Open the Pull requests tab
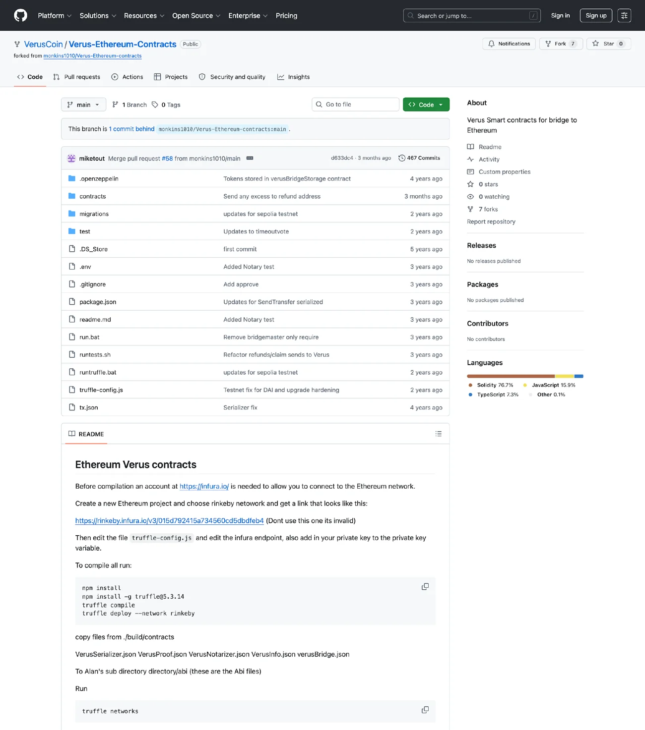Viewport: 645px width, 730px height. 77,77
